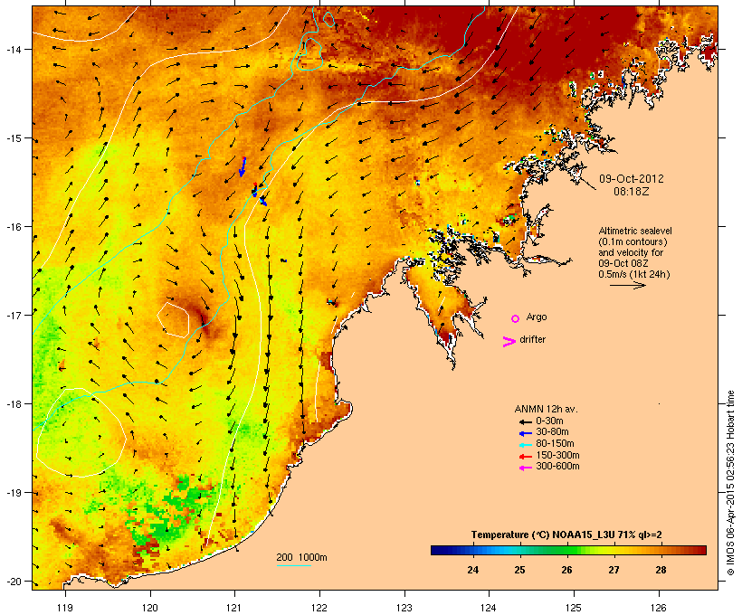The width and height of the screenshot is (742, 615).
Task: Click the dark red end of temperature colorbar
Action: click(702, 550)
